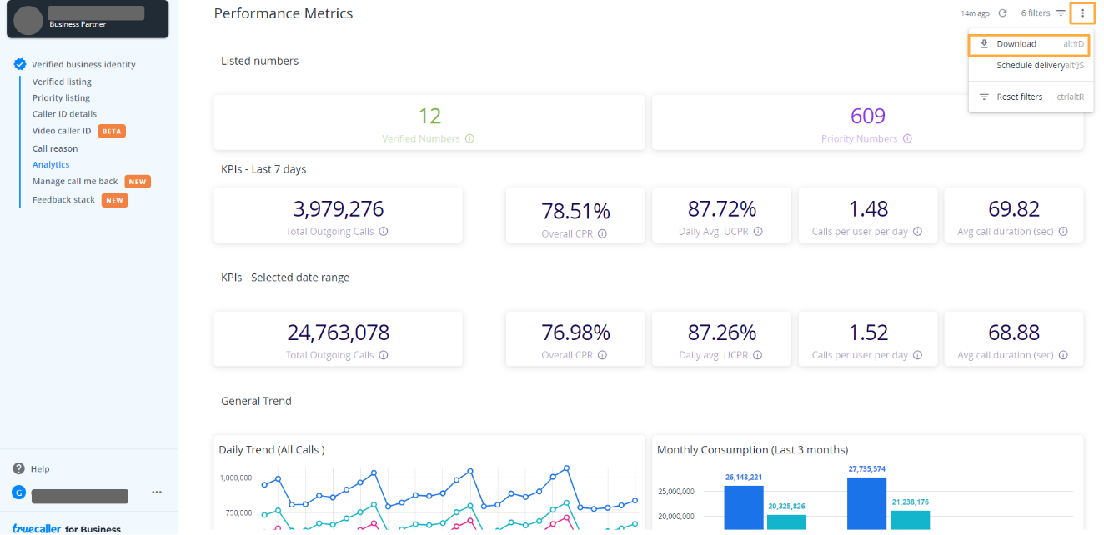
Task: Click Monthly Consumption (Last 3 months) title
Action: click(753, 449)
